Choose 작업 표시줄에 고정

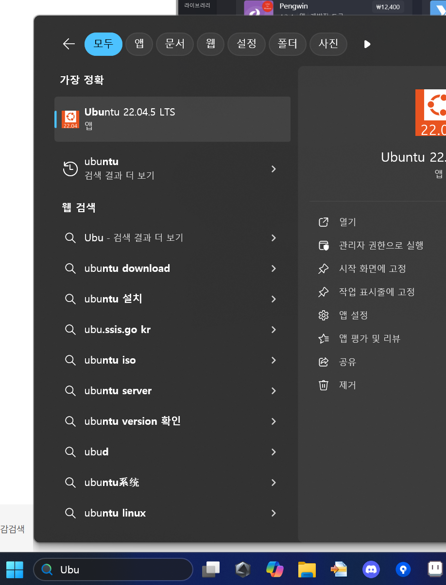[x=377, y=292]
